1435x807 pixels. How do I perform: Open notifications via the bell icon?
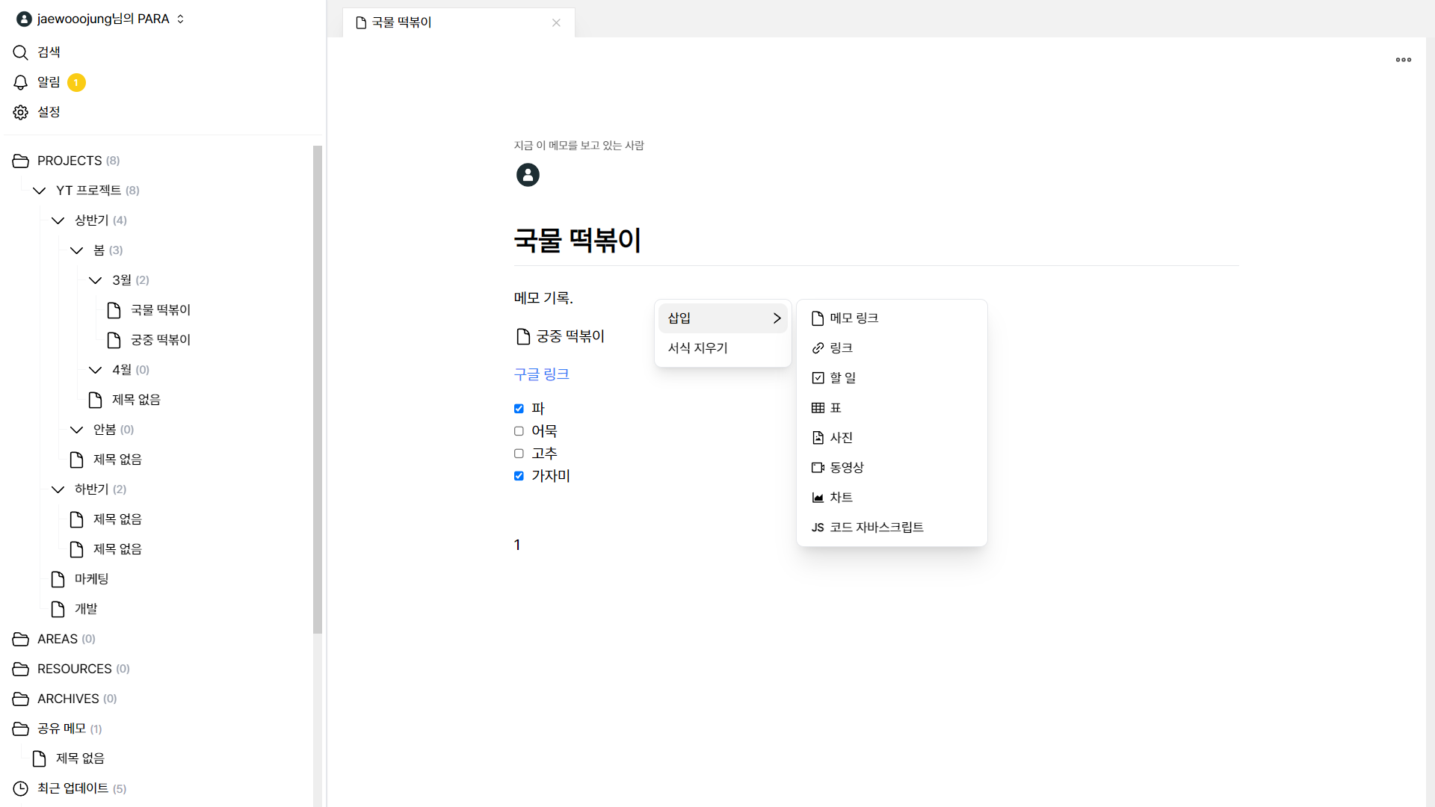point(20,82)
